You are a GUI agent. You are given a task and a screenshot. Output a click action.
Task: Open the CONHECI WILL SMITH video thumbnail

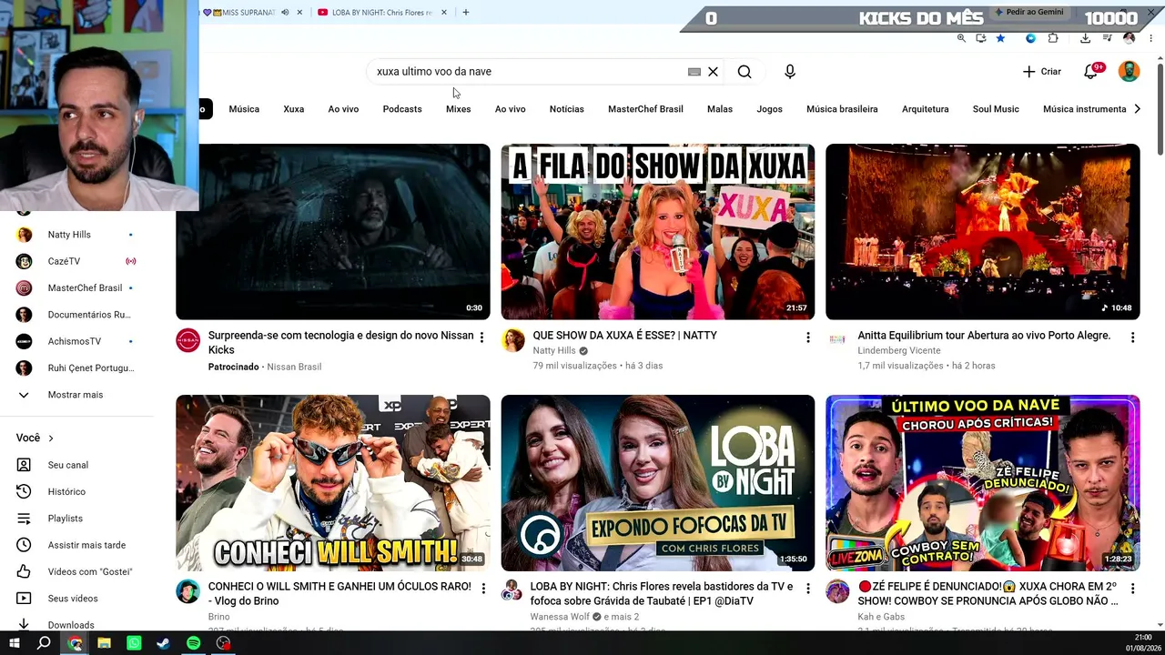[x=333, y=483]
